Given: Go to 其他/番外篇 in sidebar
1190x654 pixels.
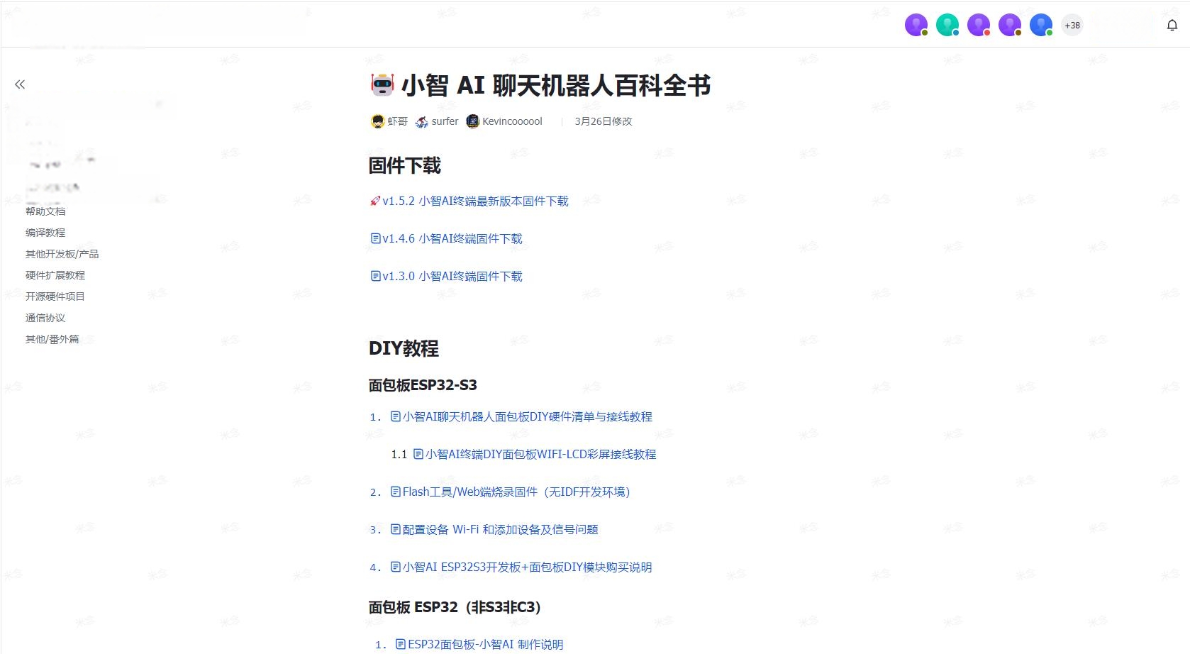Looking at the screenshot, I should [52, 339].
